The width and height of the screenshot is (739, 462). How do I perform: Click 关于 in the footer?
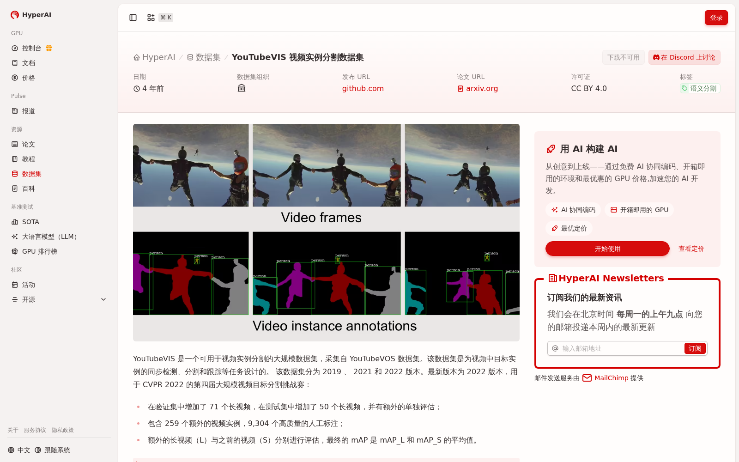[13, 430]
